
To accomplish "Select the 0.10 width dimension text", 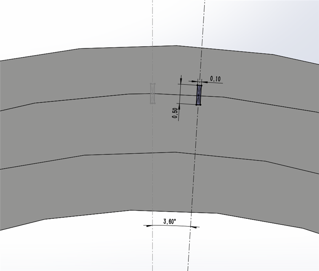I will (215, 79).
